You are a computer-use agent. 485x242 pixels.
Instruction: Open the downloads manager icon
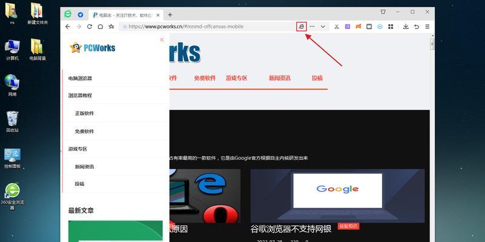pos(406,27)
